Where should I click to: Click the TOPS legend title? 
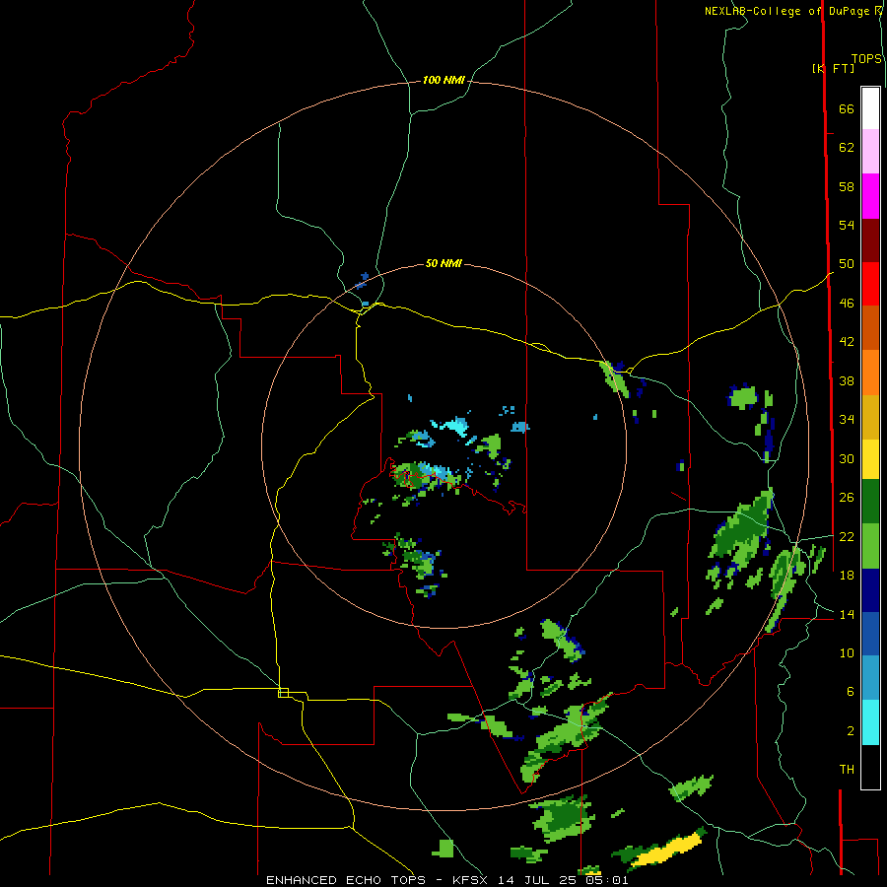(866, 58)
